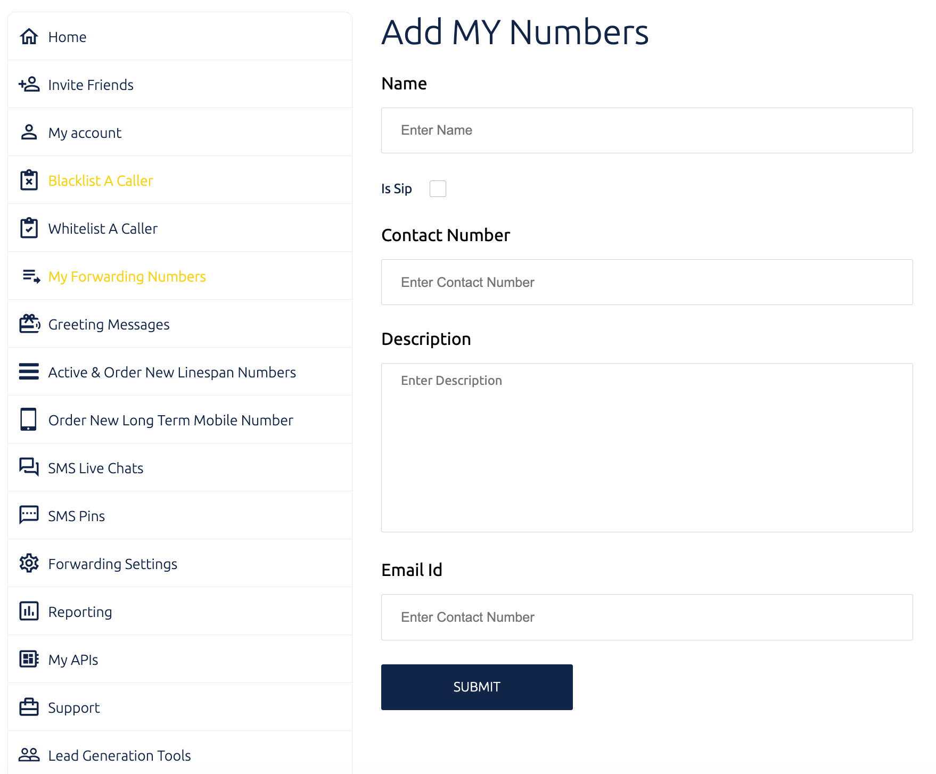Click the Blacklist A Caller clipboard icon
The height and width of the screenshot is (774, 936).
pyautogui.click(x=29, y=180)
